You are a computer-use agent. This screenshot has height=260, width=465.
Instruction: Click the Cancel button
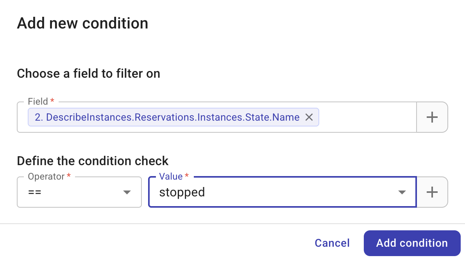click(x=332, y=243)
